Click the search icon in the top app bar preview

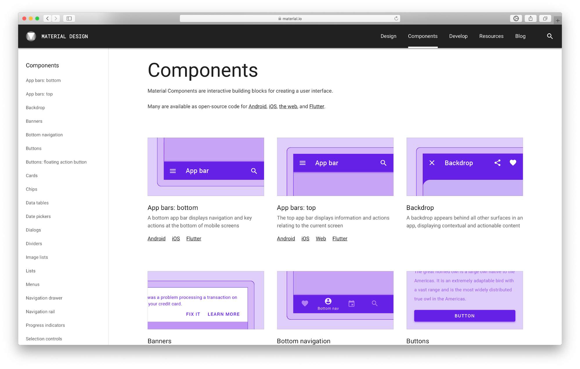click(383, 163)
